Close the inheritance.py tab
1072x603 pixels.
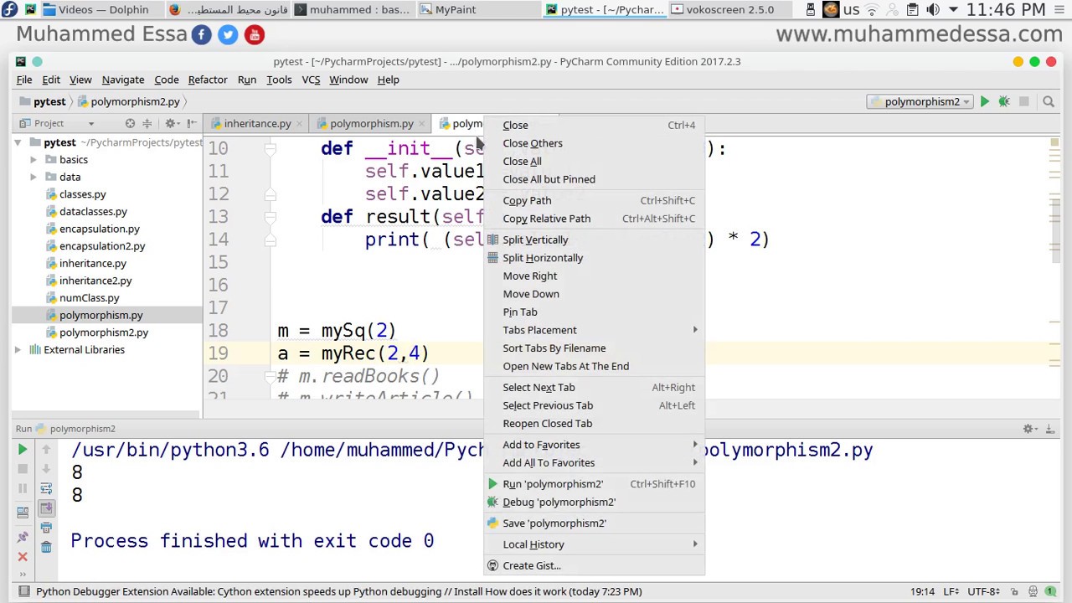[x=300, y=124]
